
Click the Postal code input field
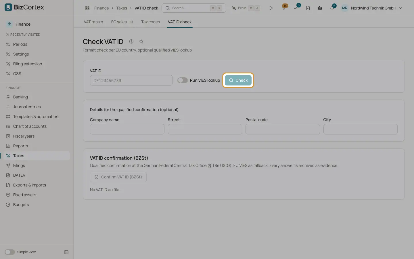[x=283, y=129]
